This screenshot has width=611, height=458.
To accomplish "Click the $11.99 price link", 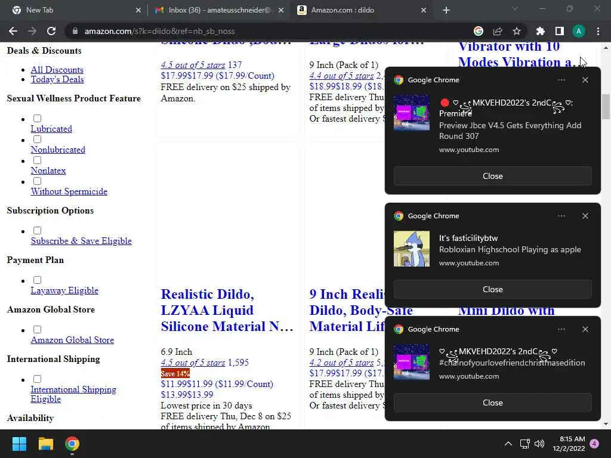I will pyautogui.click(x=217, y=384).
